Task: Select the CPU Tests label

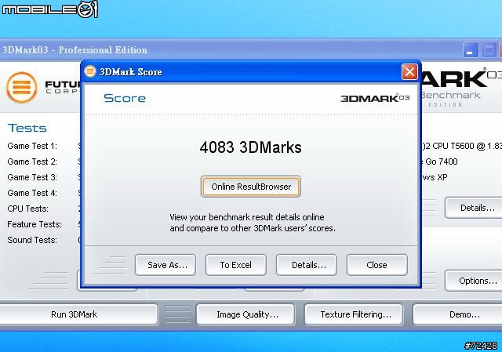Action: (x=28, y=209)
